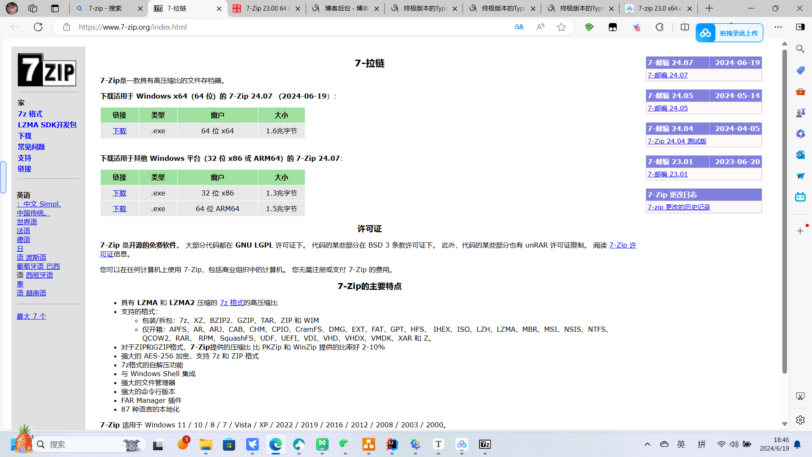
Task: Click the browser refresh icon
Action: pos(38,27)
